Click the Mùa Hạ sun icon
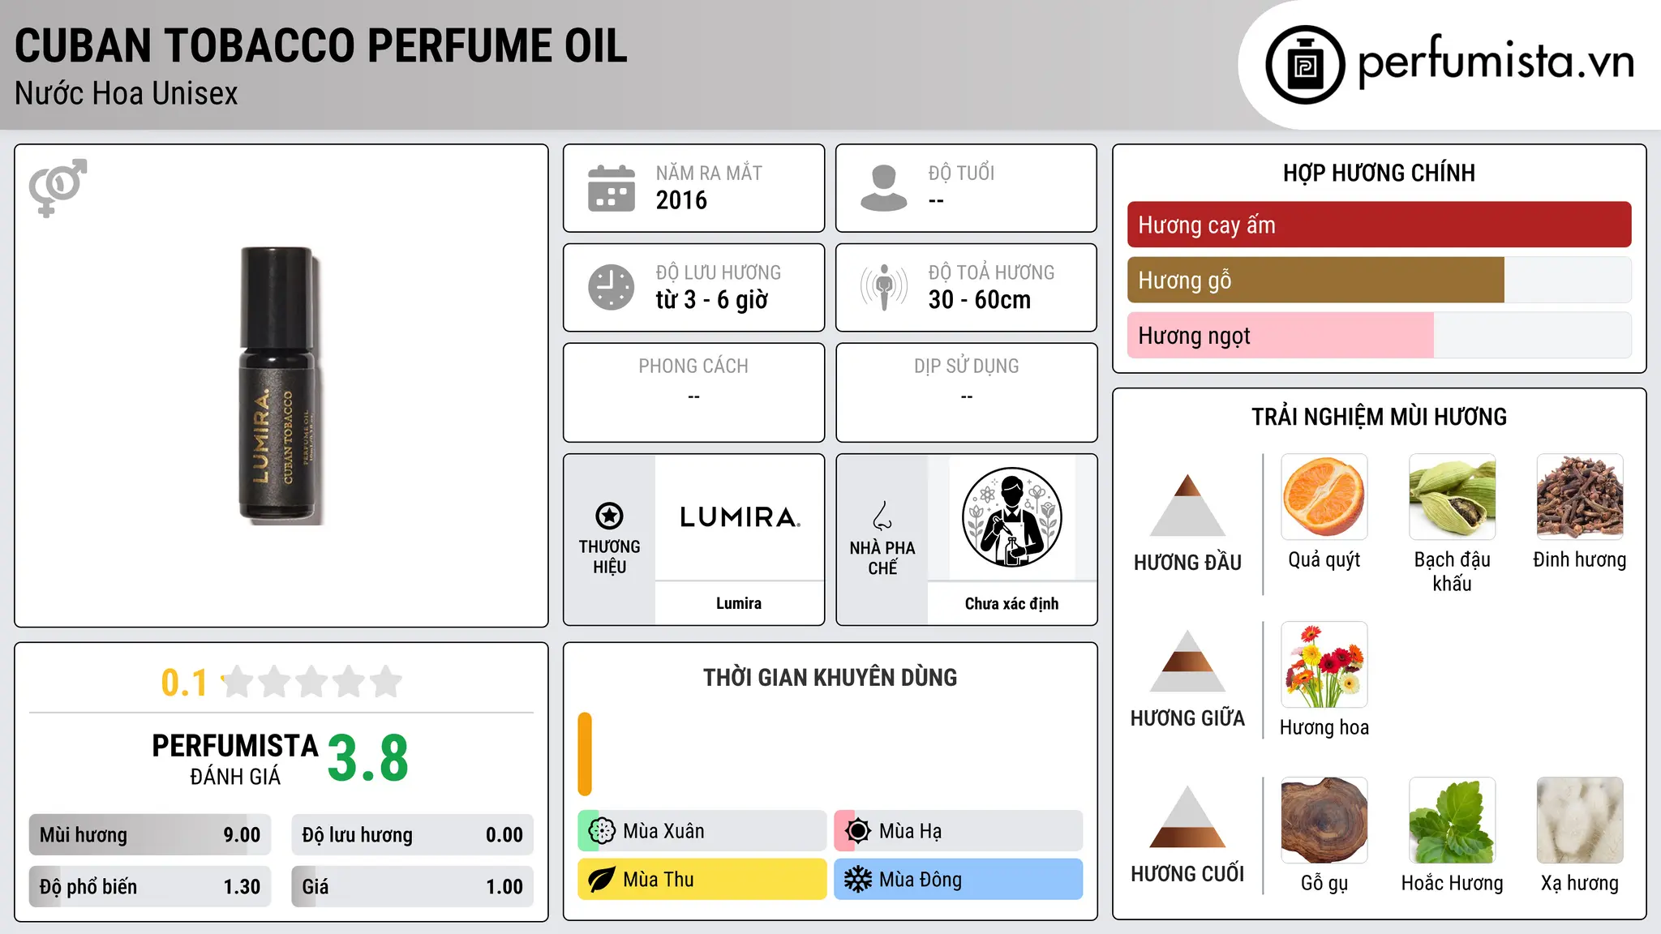The width and height of the screenshot is (1661, 934). 858,831
